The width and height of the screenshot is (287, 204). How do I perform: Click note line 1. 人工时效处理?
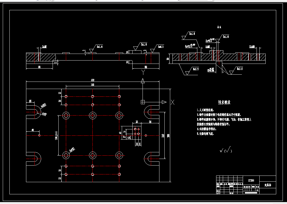tap(205, 110)
